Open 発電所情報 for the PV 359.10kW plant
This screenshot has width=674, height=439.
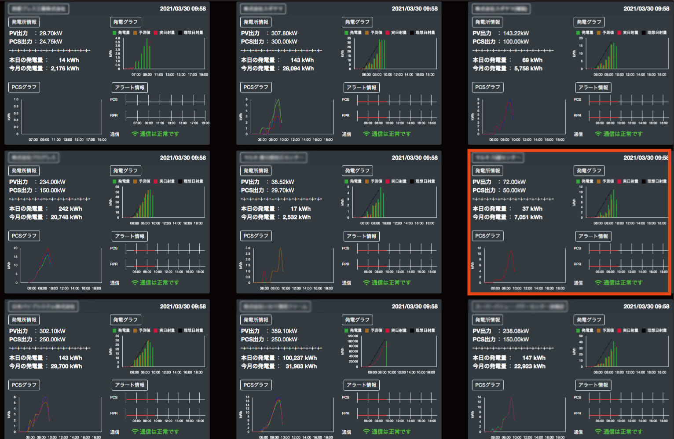click(256, 320)
